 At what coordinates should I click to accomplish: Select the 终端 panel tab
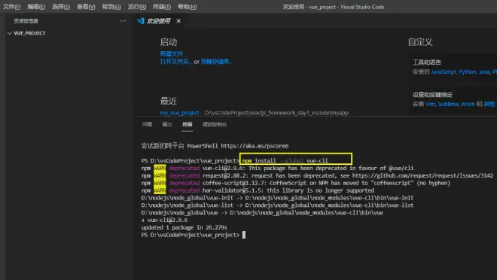(187, 124)
